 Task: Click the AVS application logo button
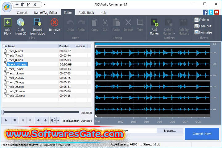click(7, 7)
